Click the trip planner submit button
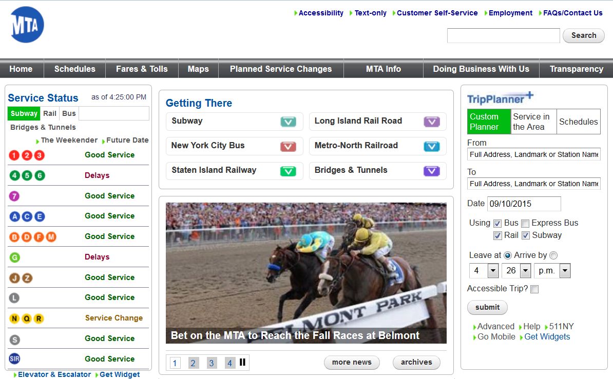This screenshot has width=613, height=379. tap(487, 307)
